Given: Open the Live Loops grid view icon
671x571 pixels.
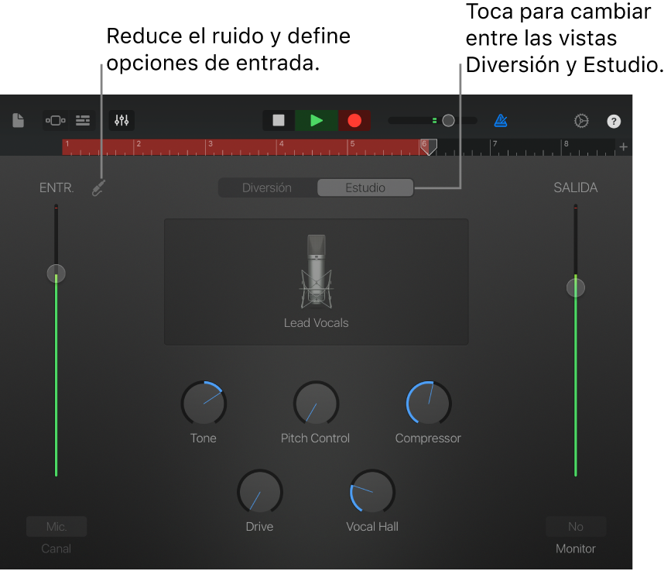Looking at the screenshot, I should tap(55, 120).
